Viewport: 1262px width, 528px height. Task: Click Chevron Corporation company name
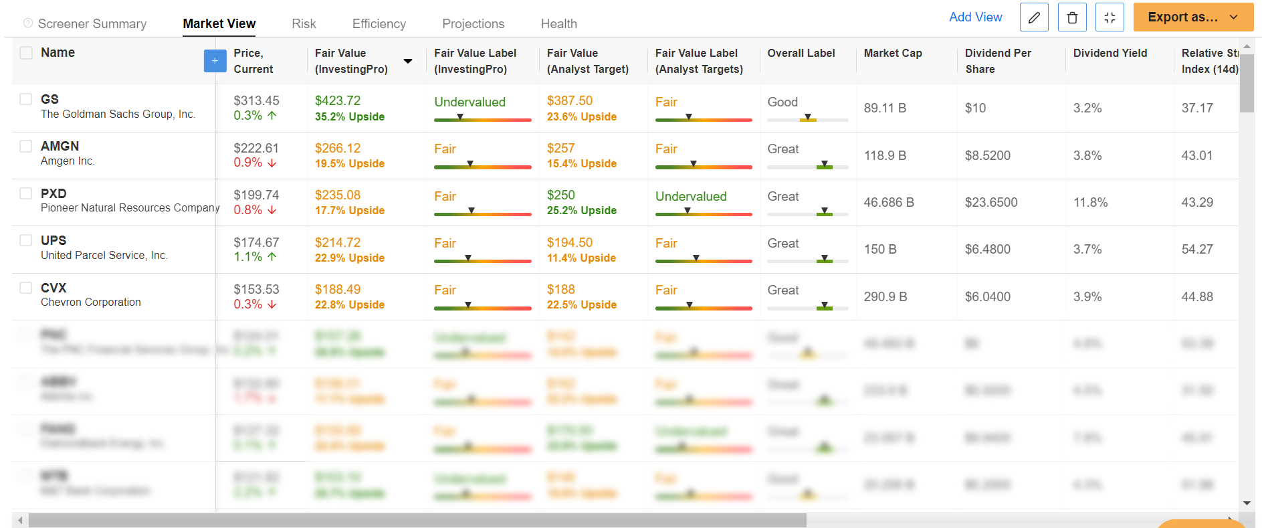click(91, 302)
